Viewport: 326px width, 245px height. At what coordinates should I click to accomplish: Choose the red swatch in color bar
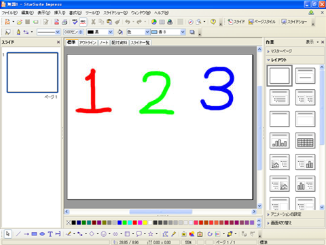[x=134, y=223]
